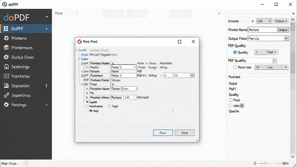Open the Sepastion sidebar menu item
This screenshot has width=297, height=167.
point(26,86)
